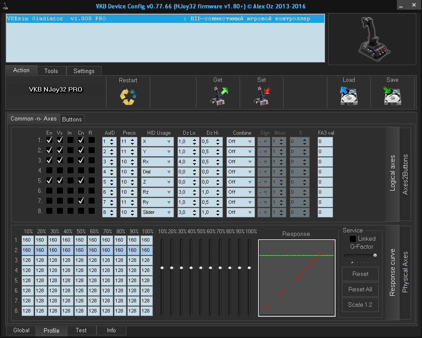
Task: Click the Dz Hi stepper for axis 6
Action: [x=218, y=192]
